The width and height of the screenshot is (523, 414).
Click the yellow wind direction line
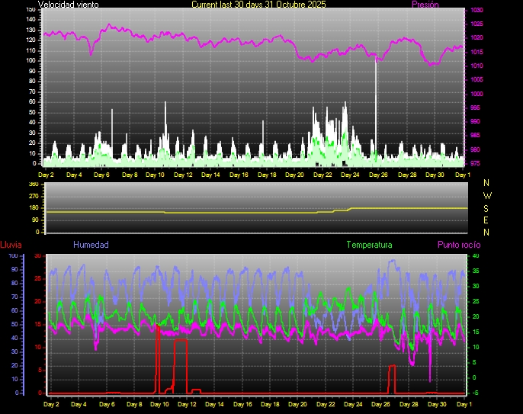(229, 212)
